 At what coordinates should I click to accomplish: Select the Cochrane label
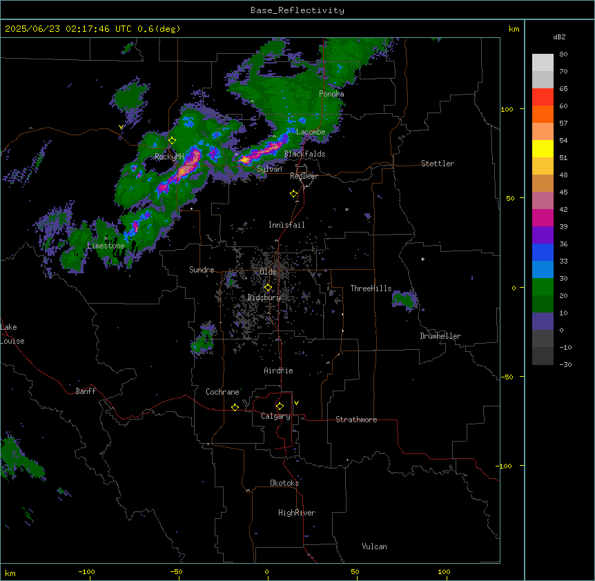222,392
